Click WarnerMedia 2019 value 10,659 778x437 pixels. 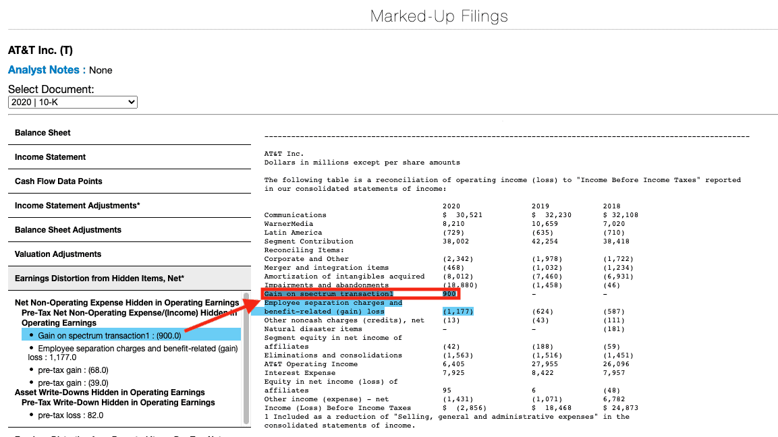pos(545,224)
